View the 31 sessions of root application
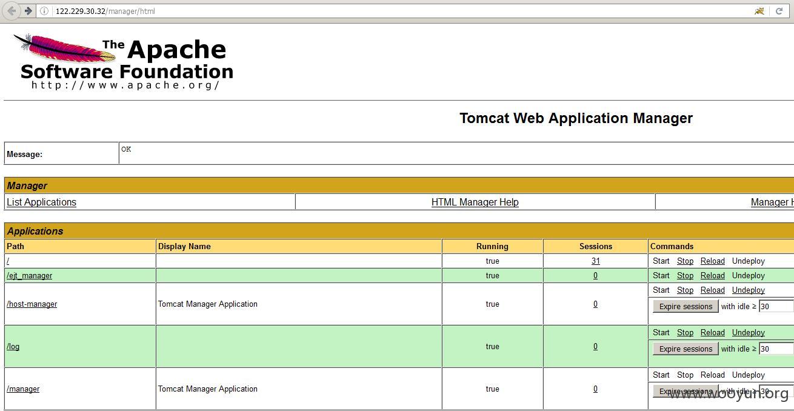The width and height of the screenshot is (794, 411). point(595,261)
